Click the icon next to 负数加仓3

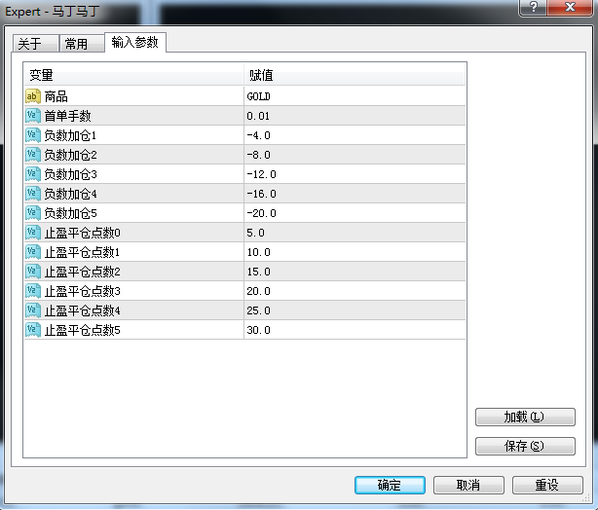33,174
